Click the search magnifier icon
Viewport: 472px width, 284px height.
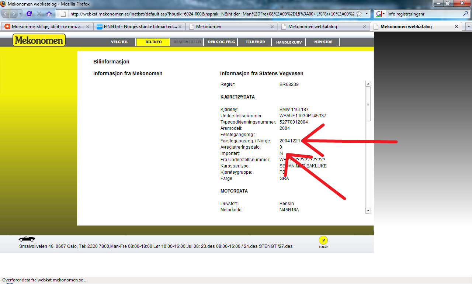tap(465, 14)
